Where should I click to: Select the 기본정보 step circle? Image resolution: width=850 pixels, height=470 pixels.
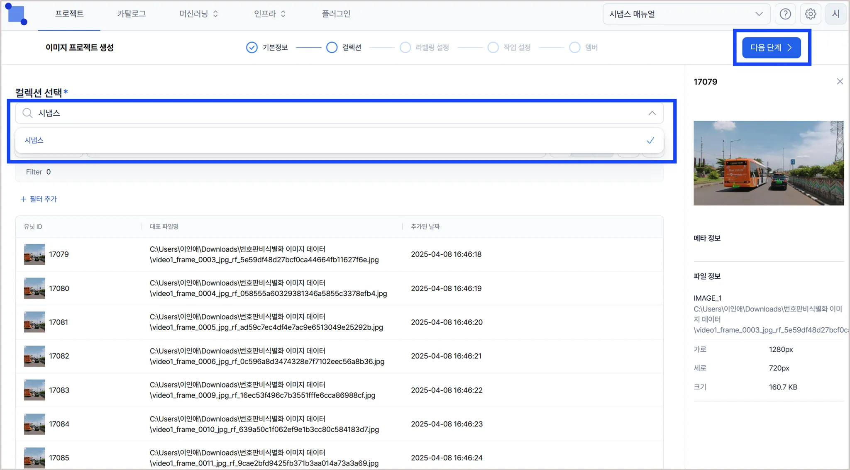coord(252,47)
